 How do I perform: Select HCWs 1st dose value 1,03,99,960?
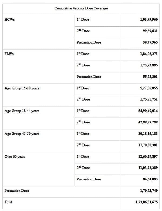149,20
